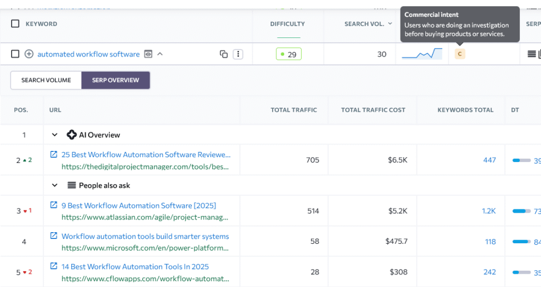
Task: Open keywords total 118 link
Action: 490,242
